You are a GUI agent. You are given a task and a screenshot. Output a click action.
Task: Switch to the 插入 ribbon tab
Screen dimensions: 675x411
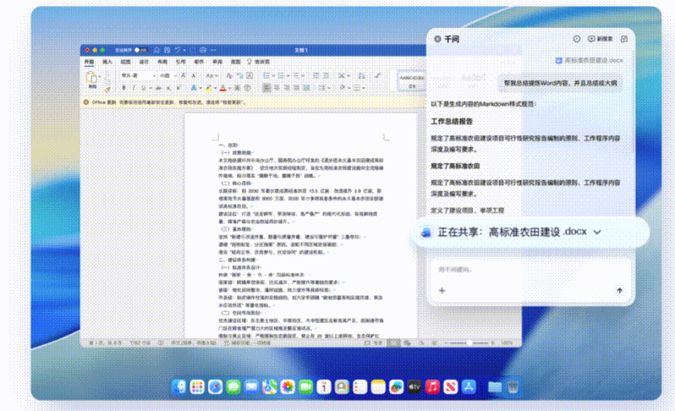point(107,62)
